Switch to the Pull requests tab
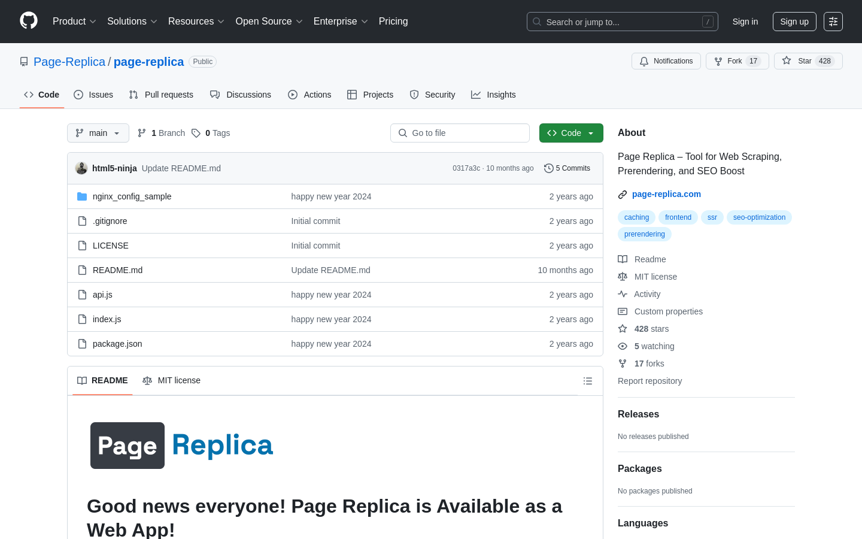 (161, 95)
